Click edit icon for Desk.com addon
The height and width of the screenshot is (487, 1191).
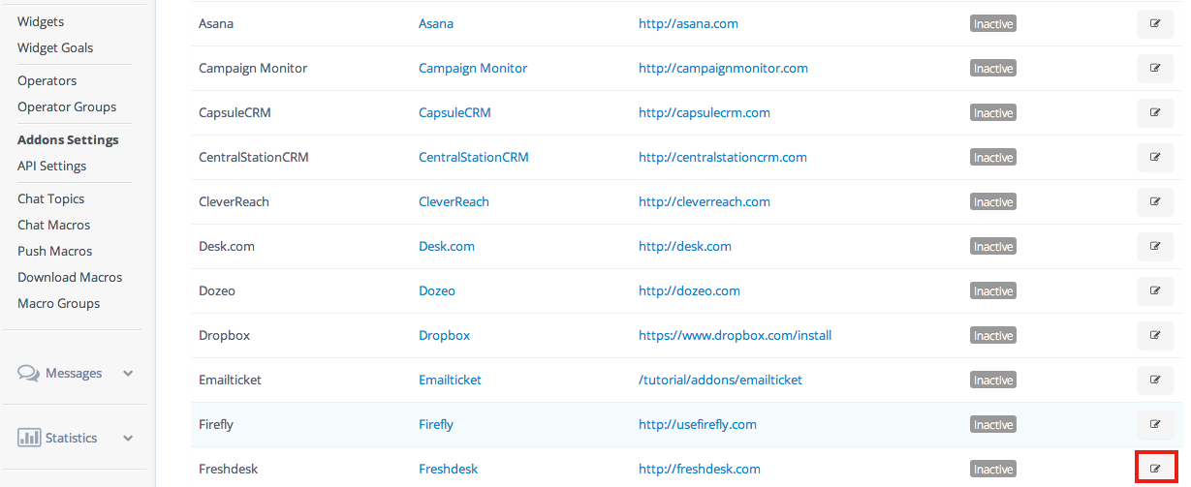[x=1155, y=246]
